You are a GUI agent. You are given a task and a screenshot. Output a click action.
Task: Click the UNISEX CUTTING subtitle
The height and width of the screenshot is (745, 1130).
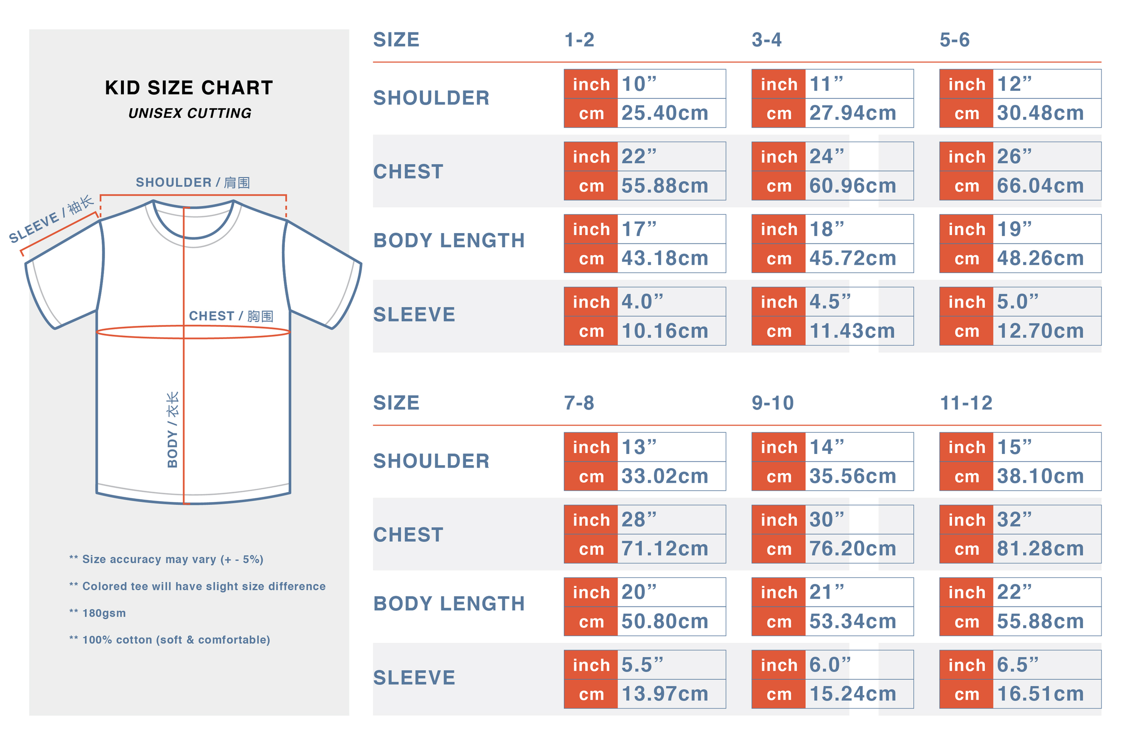190,113
